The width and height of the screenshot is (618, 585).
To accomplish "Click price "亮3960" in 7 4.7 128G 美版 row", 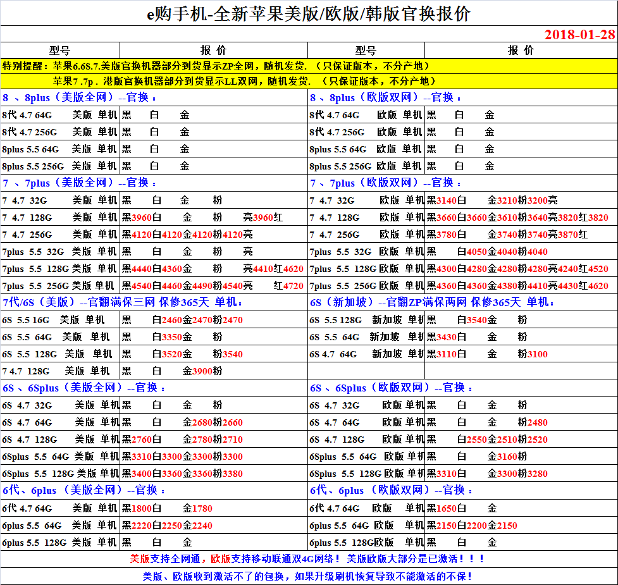I will pos(257,218).
